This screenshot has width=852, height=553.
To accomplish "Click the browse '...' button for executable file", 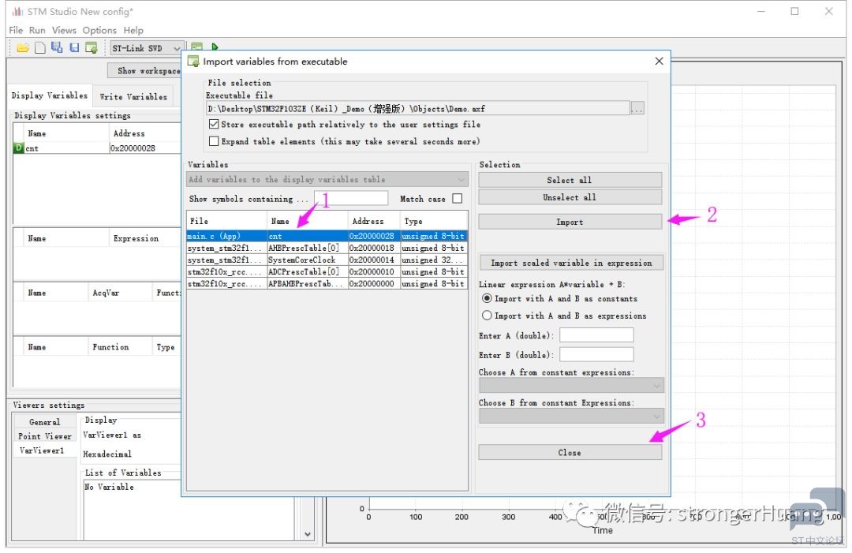I will coord(638,108).
